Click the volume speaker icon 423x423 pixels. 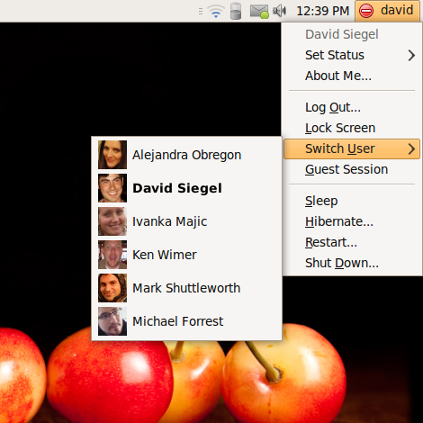coord(279,11)
